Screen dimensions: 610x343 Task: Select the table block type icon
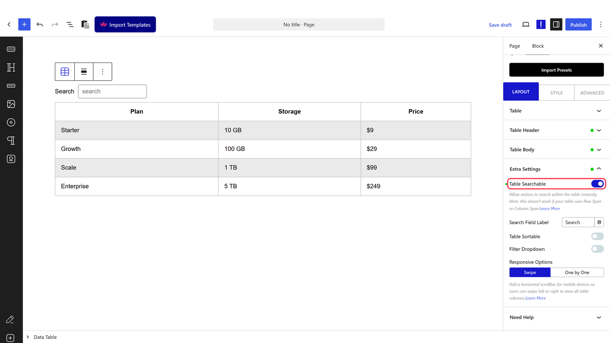tap(65, 72)
